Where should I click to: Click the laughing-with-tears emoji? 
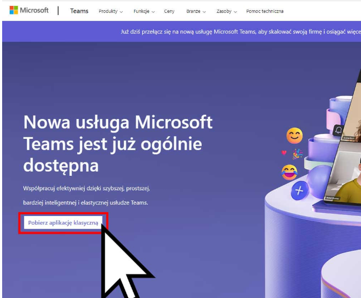[290, 172]
